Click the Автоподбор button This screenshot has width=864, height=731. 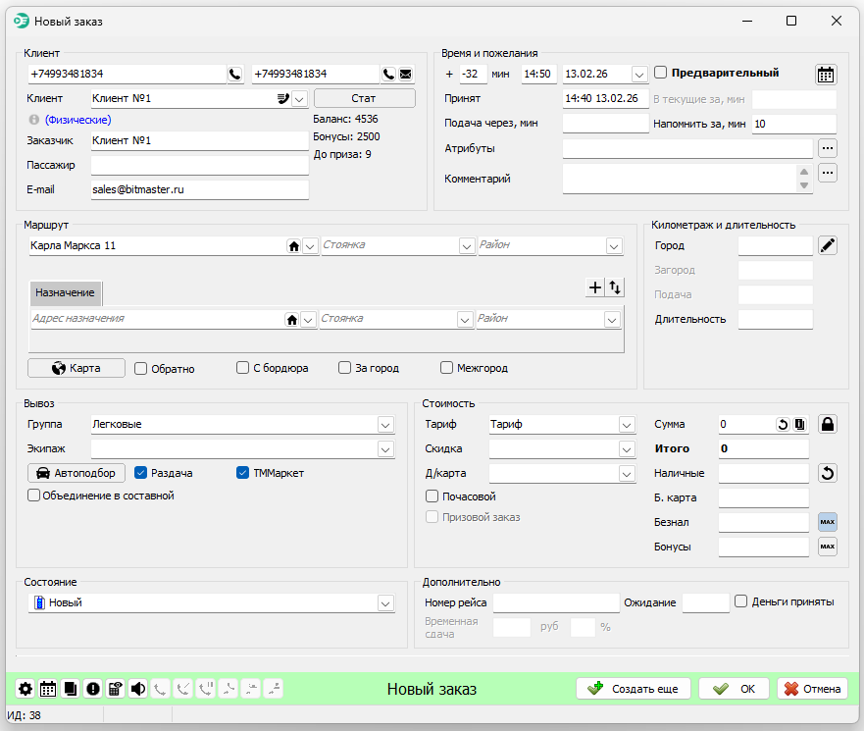tap(76, 473)
